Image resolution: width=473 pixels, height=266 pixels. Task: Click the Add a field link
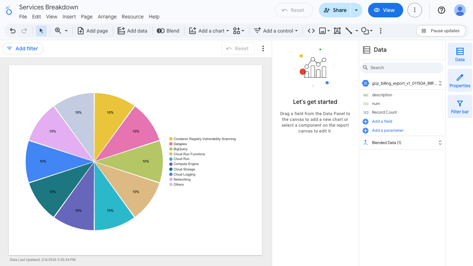coord(382,121)
